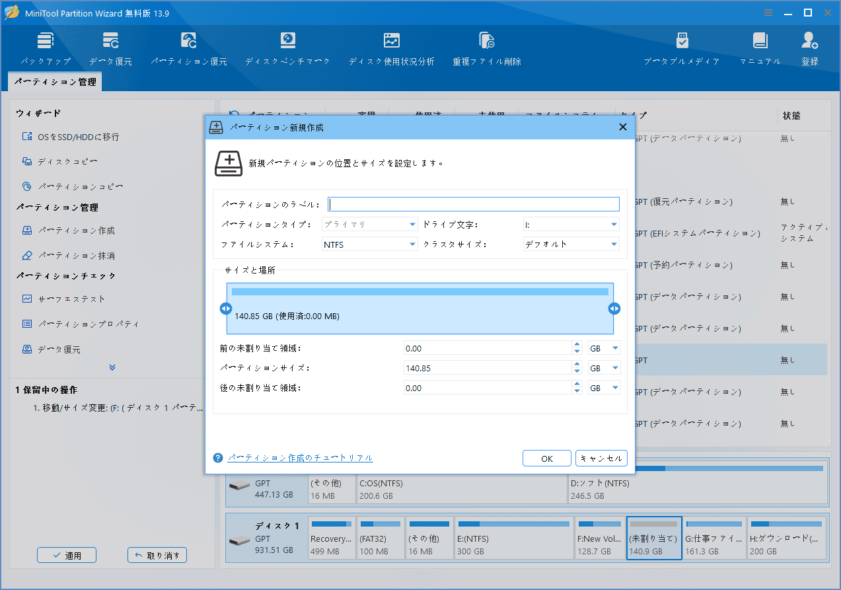Screen dimensions: 841x590
Task: Click the 登録 (register) icon
Action: click(x=810, y=48)
